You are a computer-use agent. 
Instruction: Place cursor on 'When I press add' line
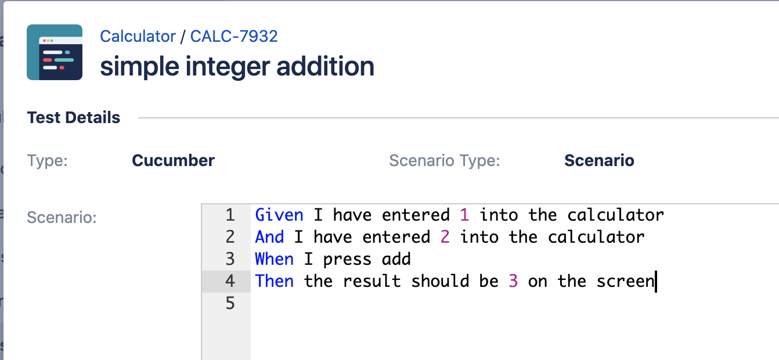(x=333, y=259)
